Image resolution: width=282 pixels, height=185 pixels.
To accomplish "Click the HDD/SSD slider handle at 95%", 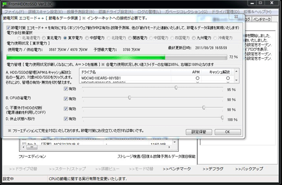I will click(176, 88).
